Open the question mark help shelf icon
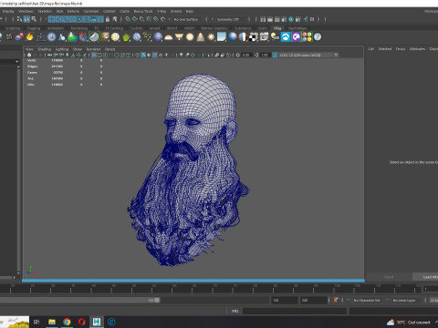This screenshot has height=328, width=438. pyautogui.click(x=318, y=37)
